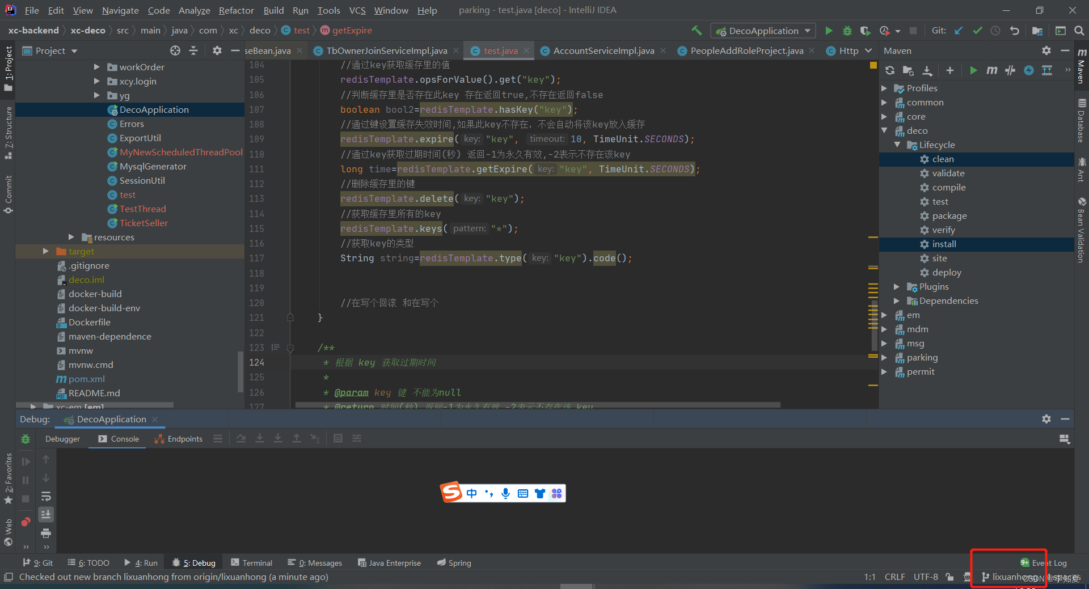
Task: Run DecoApplication with green play button
Action: click(x=829, y=31)
